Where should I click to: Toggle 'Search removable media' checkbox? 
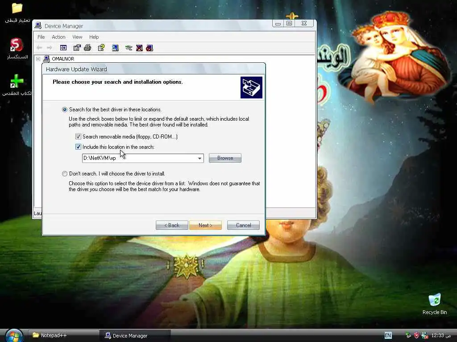pyautogui.click(x=78, y=136)
